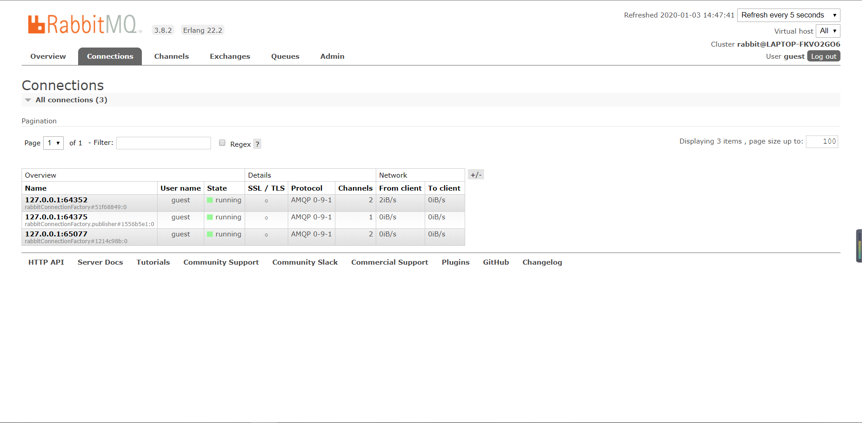Viewport: 862px width, 423px height.
Task: Open the Tutorials link
Action: tap(153, 262)
